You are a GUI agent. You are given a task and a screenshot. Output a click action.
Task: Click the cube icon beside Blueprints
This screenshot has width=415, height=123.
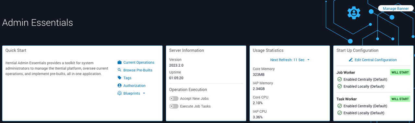point(119,93)
